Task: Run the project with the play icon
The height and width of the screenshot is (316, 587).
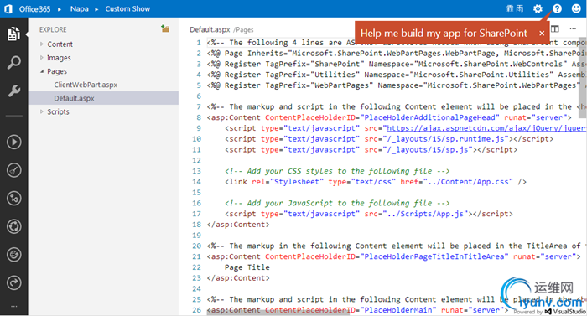Action: 14,142
